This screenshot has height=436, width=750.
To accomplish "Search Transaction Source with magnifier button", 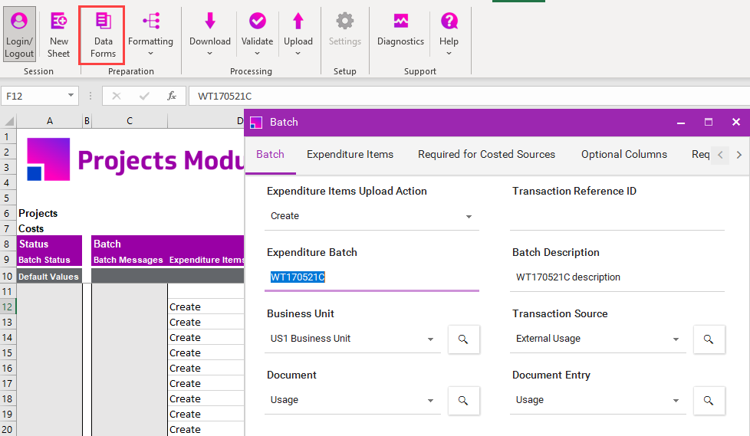I will [709, 339].
